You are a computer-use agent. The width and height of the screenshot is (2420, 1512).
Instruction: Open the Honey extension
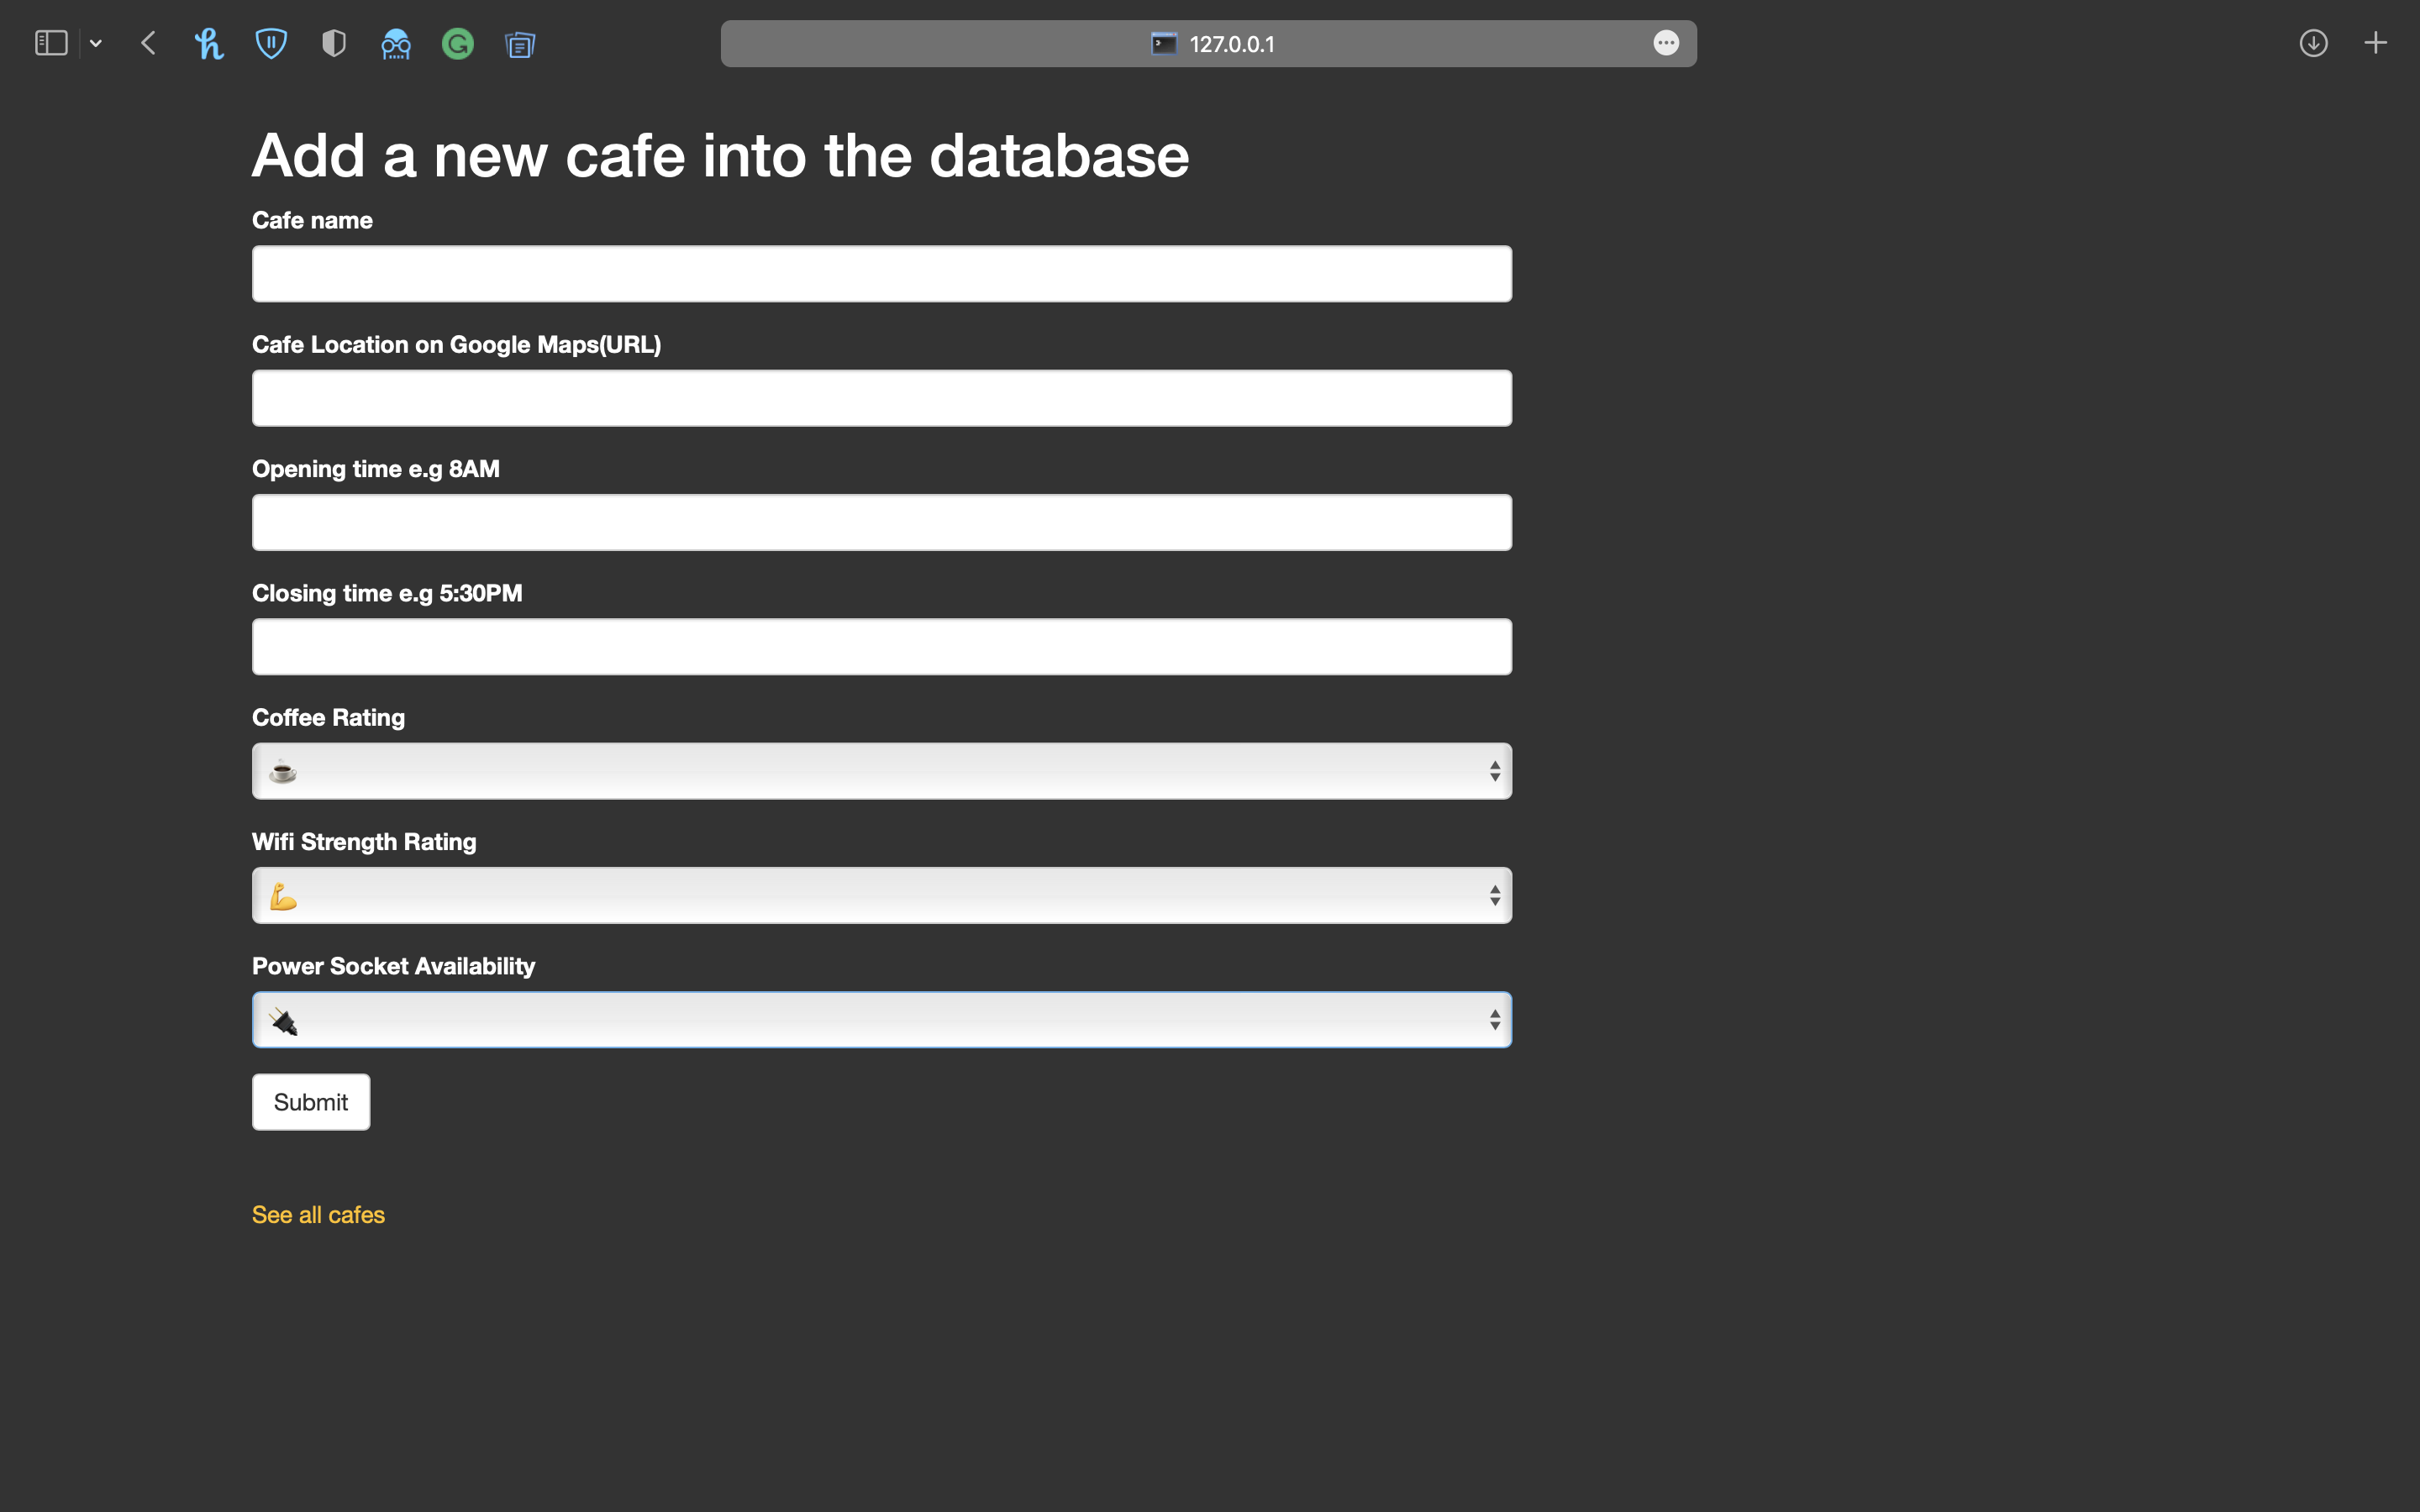pyautogui.click(x=209, y=43)
